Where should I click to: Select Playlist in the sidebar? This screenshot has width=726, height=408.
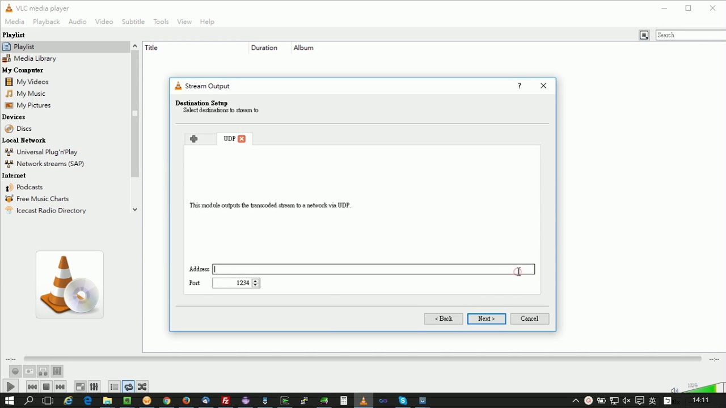(65, 46)
